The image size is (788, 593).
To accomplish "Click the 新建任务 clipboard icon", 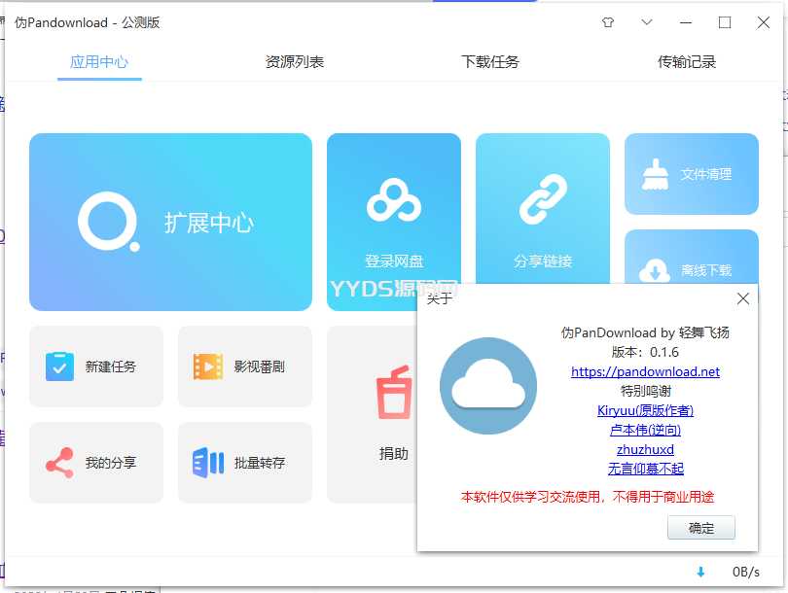I will coord(60,366).
